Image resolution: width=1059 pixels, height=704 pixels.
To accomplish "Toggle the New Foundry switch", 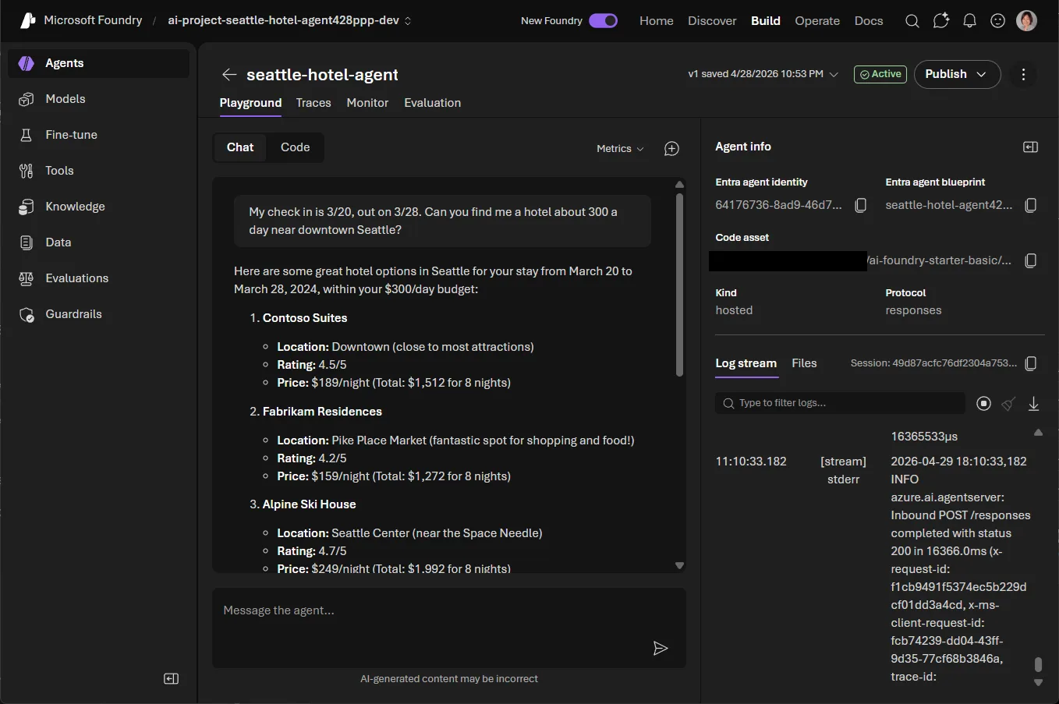I will pyautogui.click(x=603, y=20).
